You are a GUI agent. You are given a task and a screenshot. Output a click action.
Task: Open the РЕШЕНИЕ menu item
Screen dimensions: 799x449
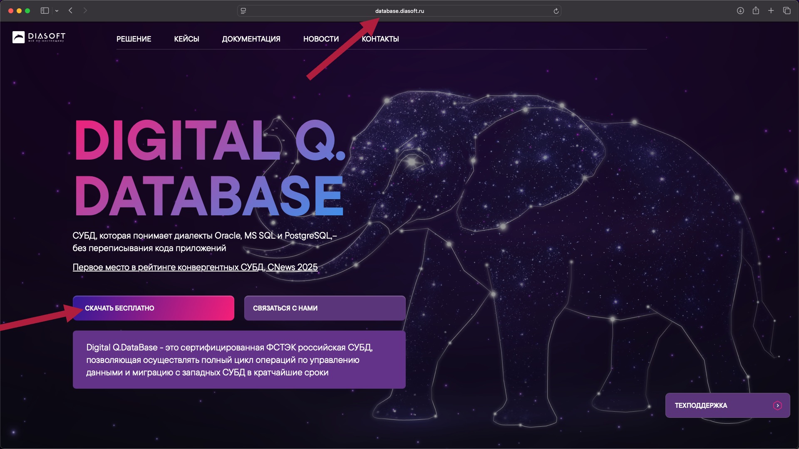134,39
